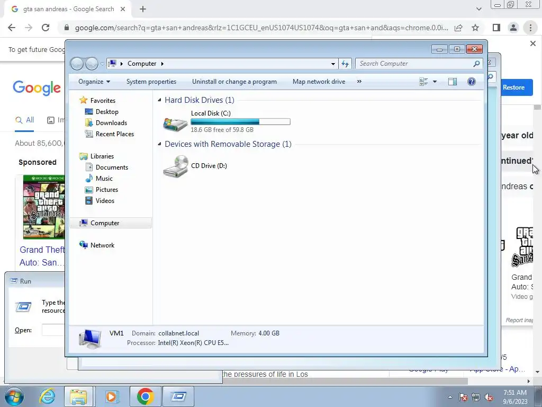Show hidden tray icons arrow
The width and height of the screenshot is (542, 407).
click(450, 397)
